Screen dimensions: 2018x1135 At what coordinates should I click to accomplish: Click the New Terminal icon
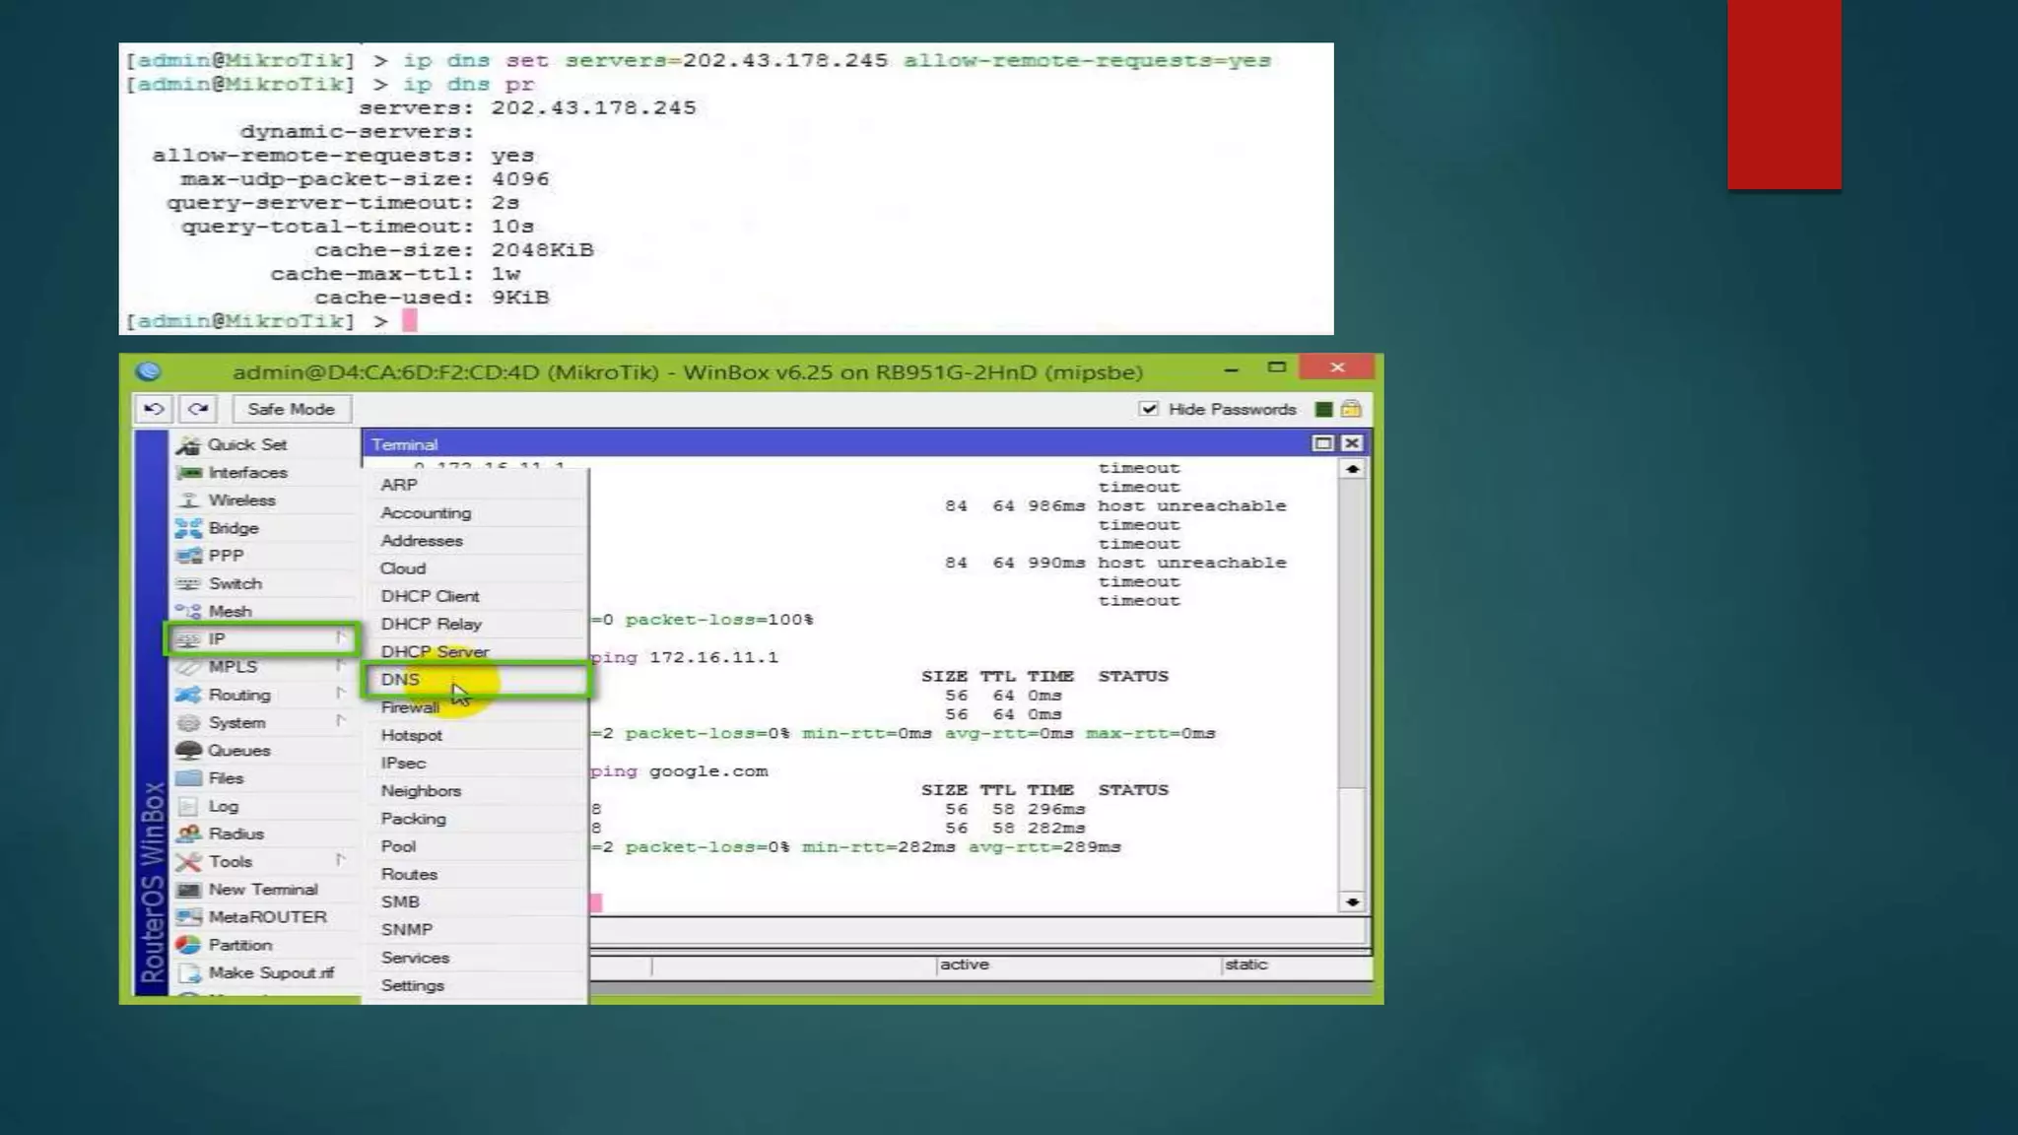[x=188, y=890]
